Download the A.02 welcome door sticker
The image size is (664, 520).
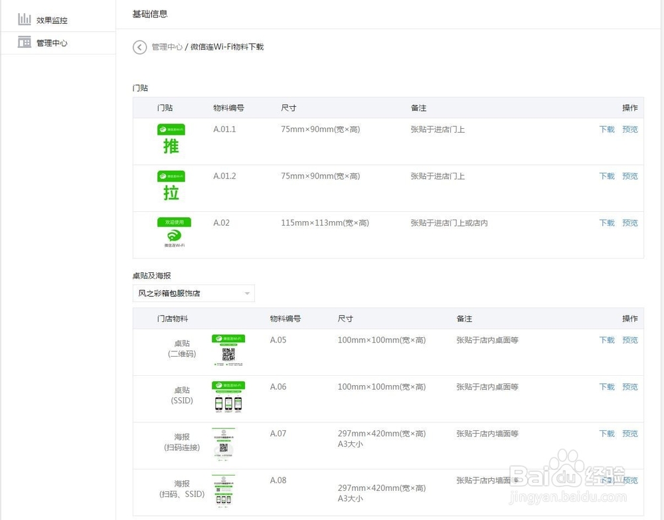tap(606, 222)
